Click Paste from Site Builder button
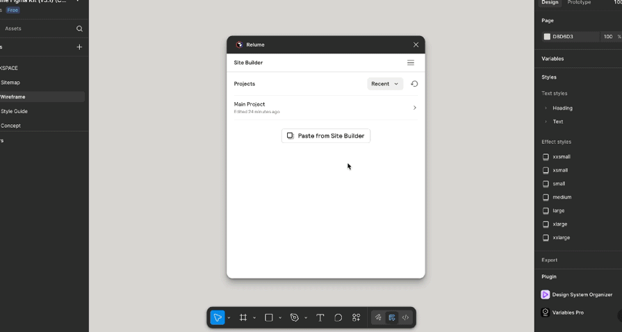Viewport: 622px width, 332px height. 326,135
